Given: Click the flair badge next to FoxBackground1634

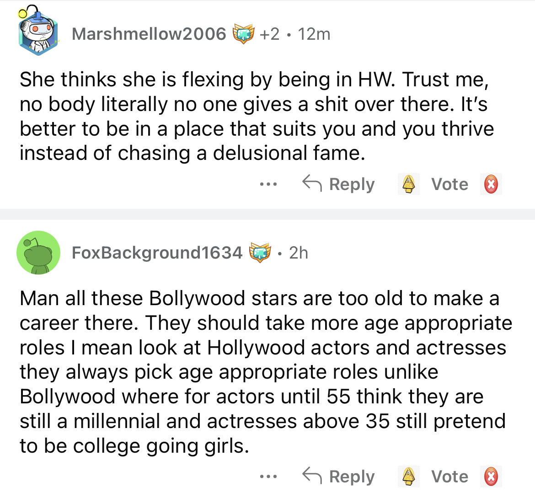Looking at the screenshot, I should 260,253.
